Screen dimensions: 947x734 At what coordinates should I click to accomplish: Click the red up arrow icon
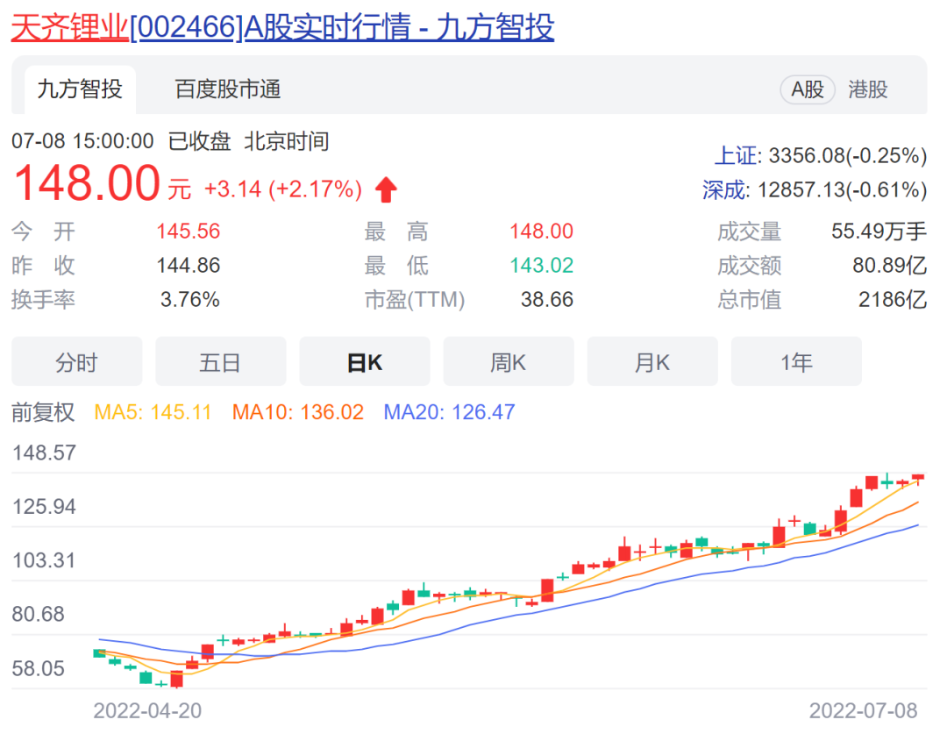coord(386,189)
